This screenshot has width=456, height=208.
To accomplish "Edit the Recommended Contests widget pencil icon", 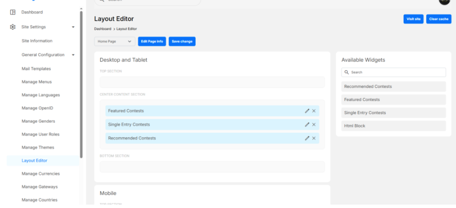I will [x=307, y=138].
